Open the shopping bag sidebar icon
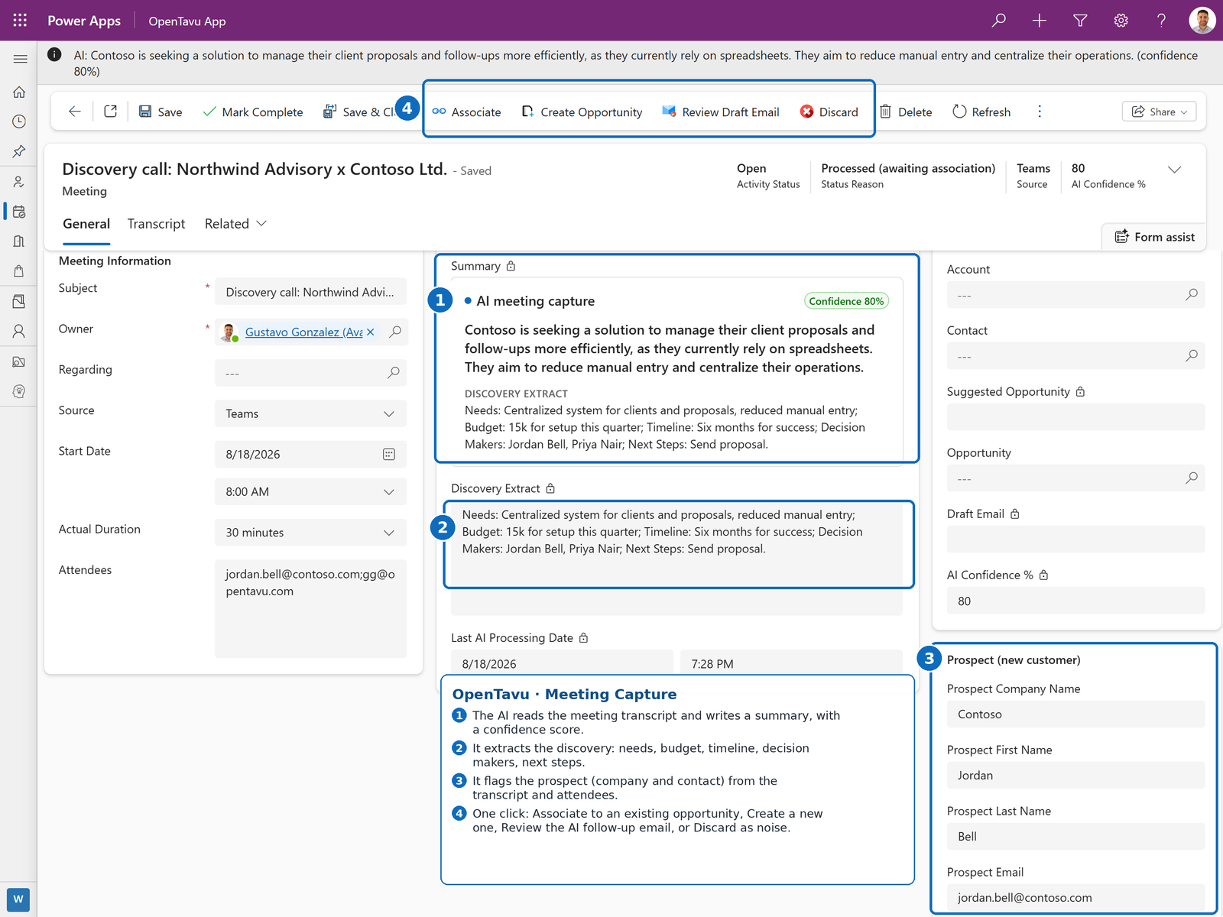Viewport: 1223px width, 917px height. pyautogui.click(x=19, y=271)
